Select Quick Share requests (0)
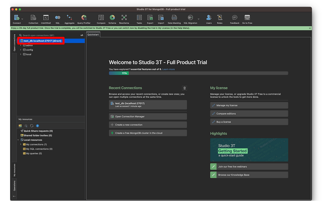 point(36,131)
